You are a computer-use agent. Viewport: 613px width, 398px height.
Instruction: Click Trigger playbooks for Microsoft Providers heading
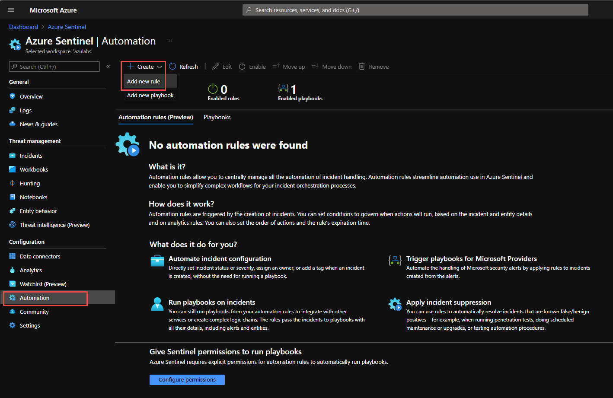click(472, 258)
